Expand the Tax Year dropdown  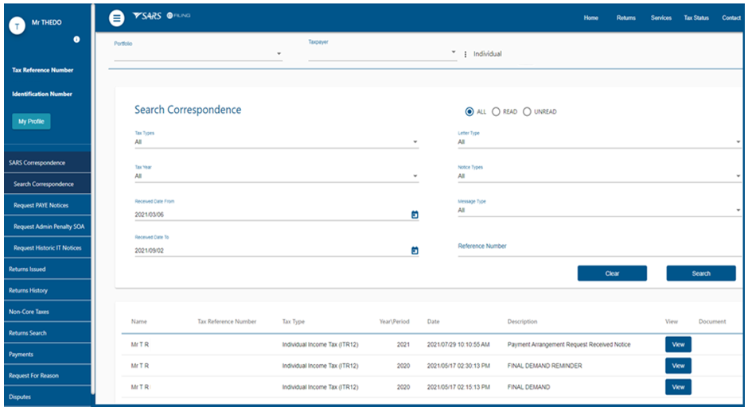pos(275,176)
